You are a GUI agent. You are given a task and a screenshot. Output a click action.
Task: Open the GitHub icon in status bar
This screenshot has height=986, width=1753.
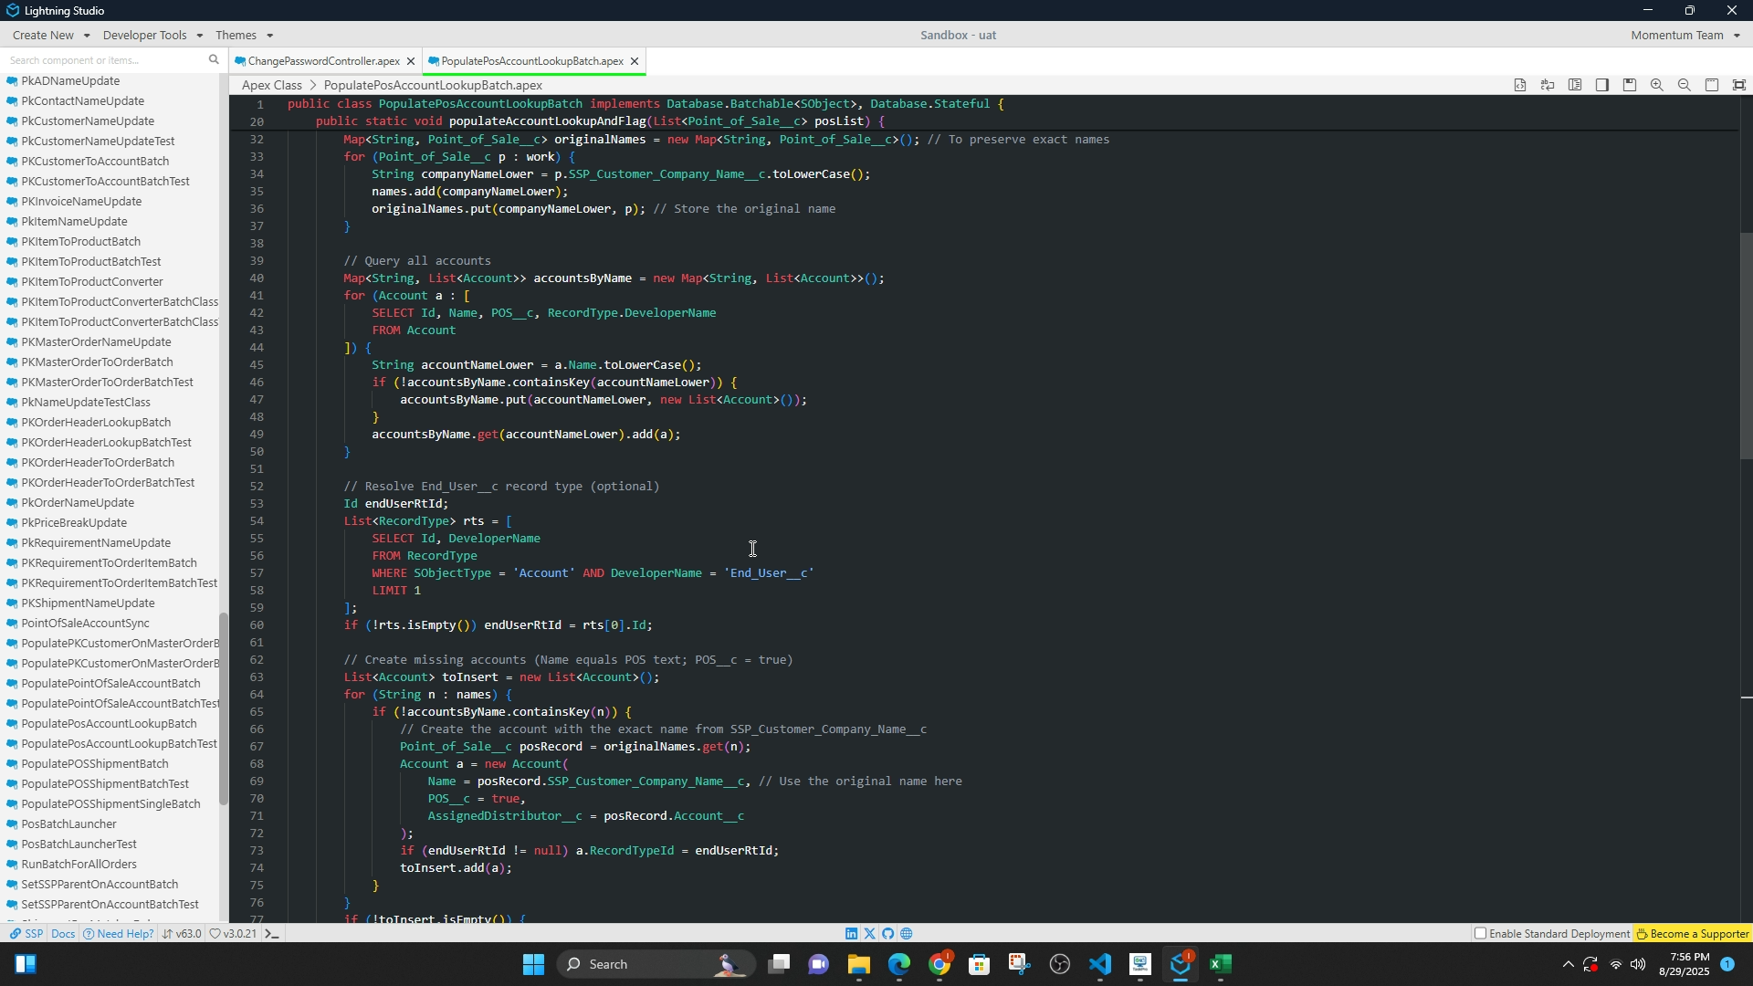pos(887,934)
